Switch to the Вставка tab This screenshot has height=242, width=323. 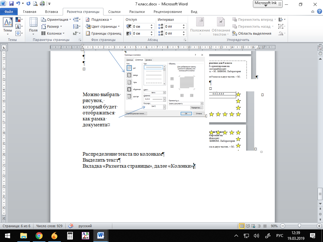51,12
